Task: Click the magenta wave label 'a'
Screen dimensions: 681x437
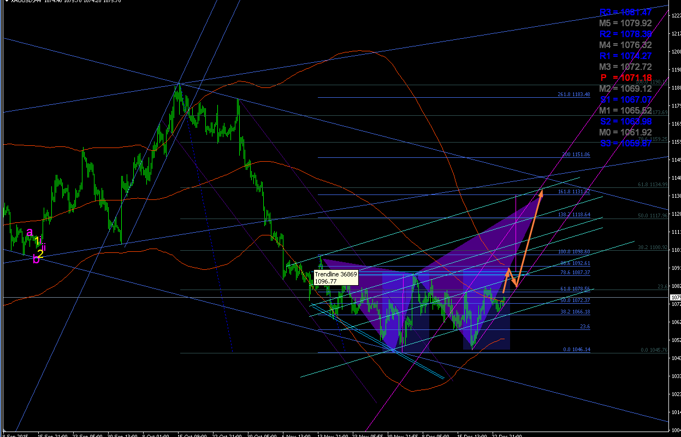Action: pyautogui.click(x=29, y=232)
